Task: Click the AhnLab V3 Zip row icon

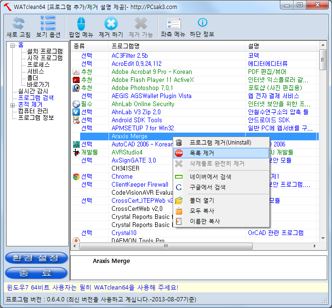Action: (x=76, y=112)
